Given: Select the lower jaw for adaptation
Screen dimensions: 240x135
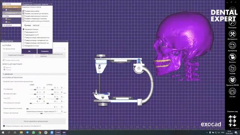Looking at the screenshot, I should (4, 70).
